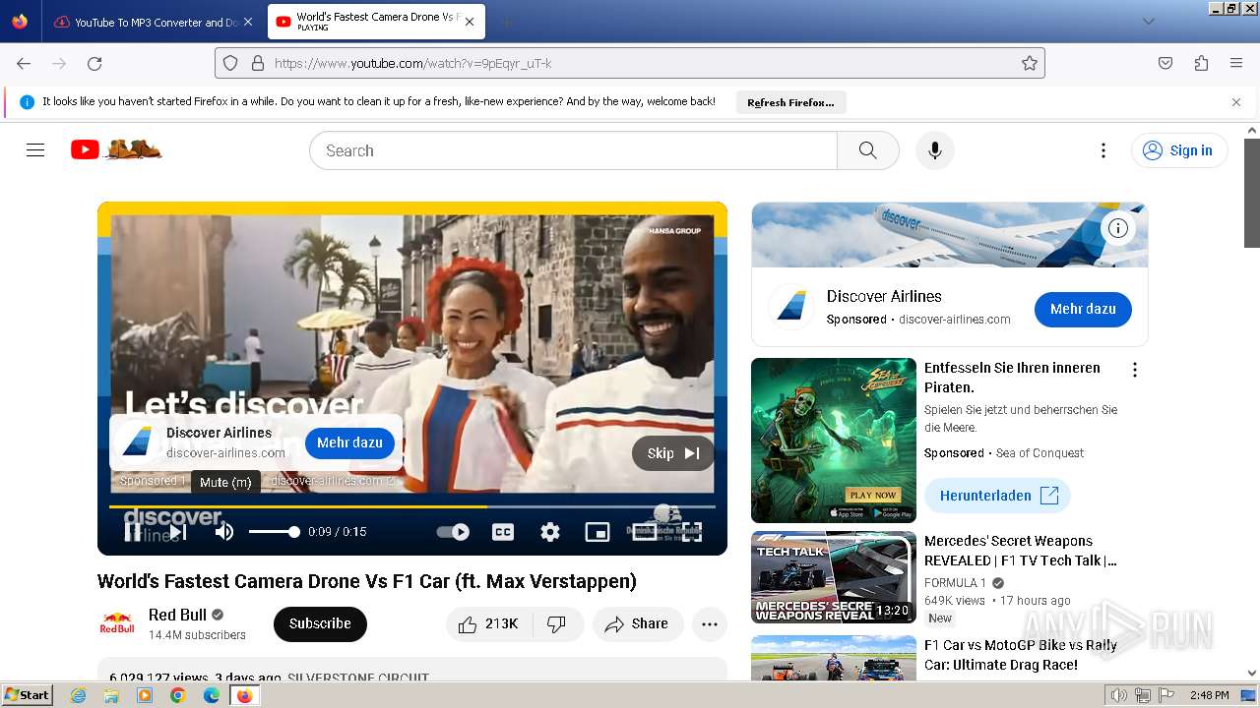Launch Internet Explorer from the taskbar
1260x708 pixels.
78,695
